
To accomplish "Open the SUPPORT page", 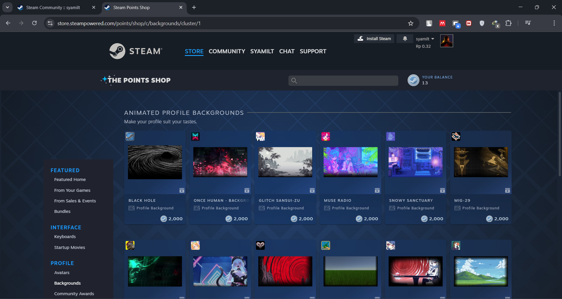I will click(313, 51).
